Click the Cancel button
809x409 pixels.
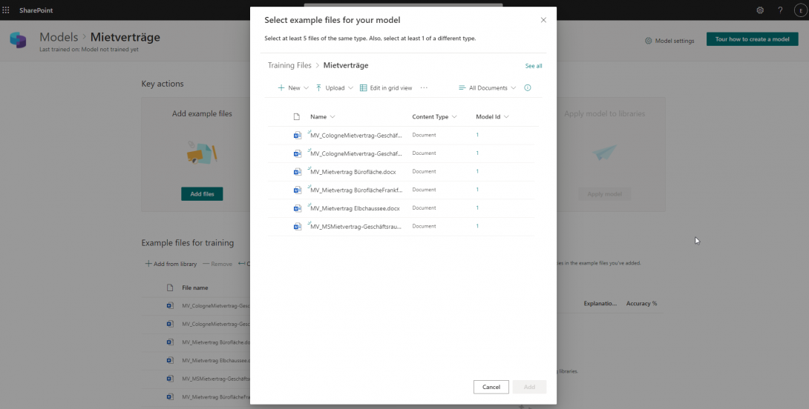point(491,387)
